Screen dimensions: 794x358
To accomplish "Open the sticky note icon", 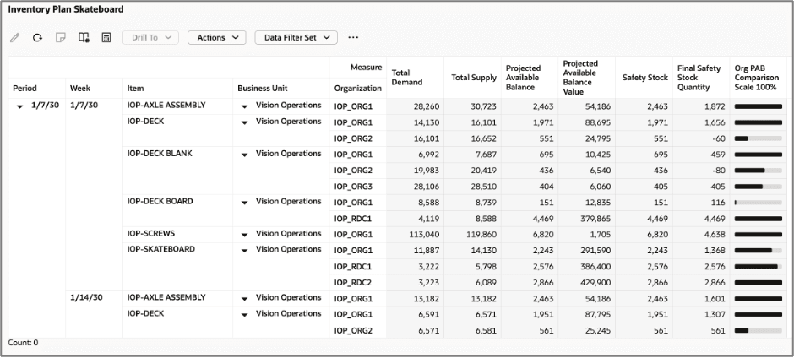I will click(60, 37).
